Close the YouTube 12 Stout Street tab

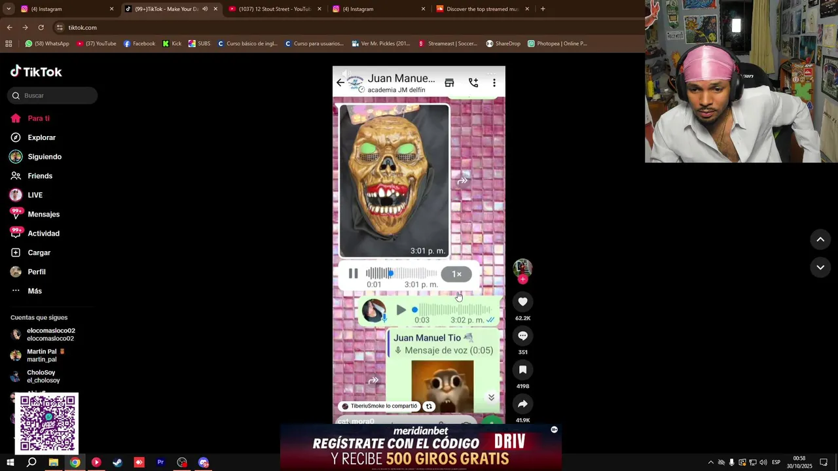[319, 9]
